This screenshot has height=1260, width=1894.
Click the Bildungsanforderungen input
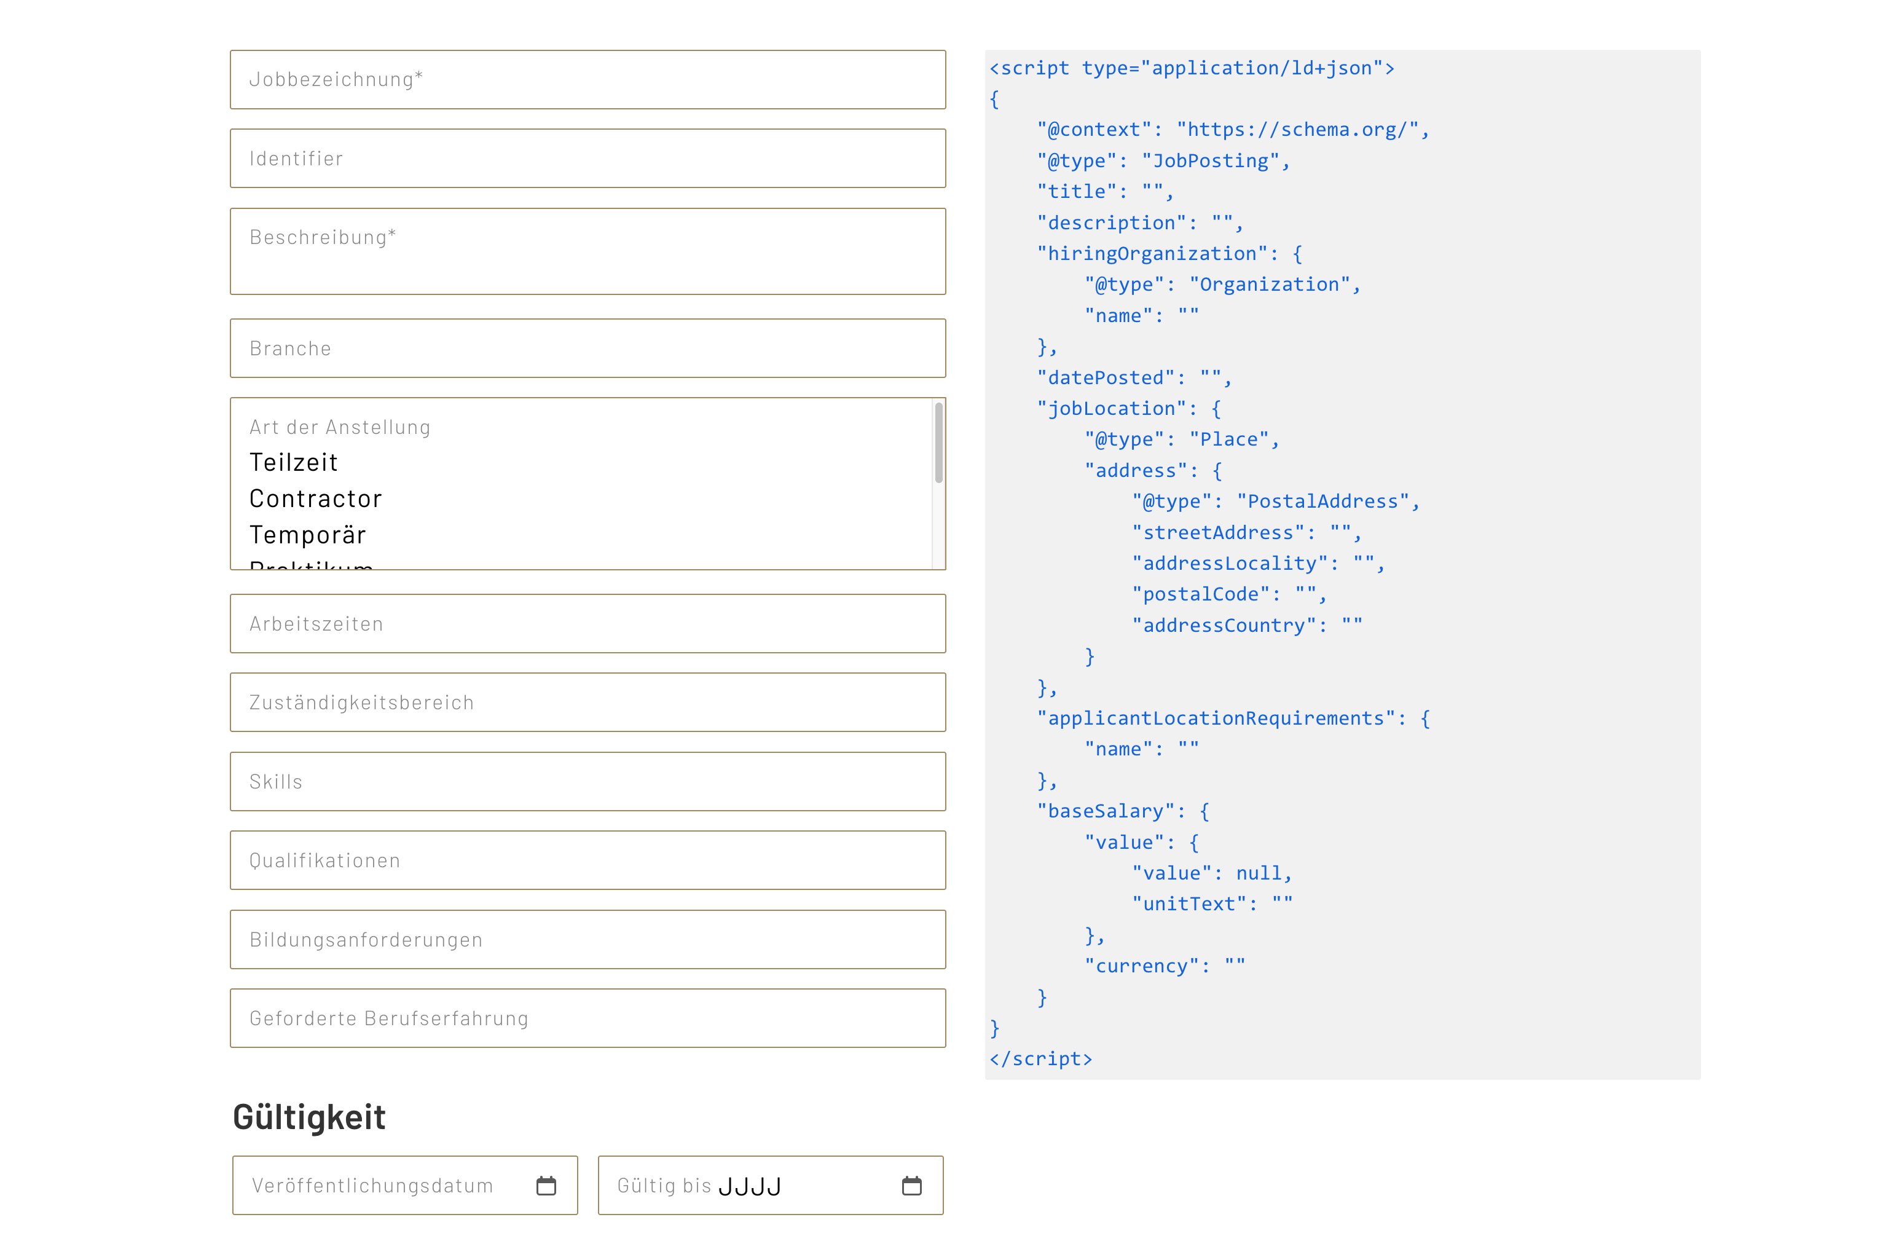point(587,939)
